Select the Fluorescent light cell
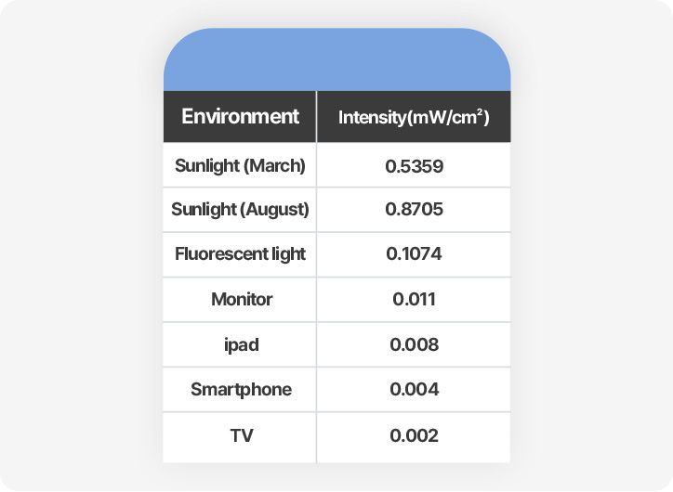The image size is (673, 492). click(x=240, y=253)
